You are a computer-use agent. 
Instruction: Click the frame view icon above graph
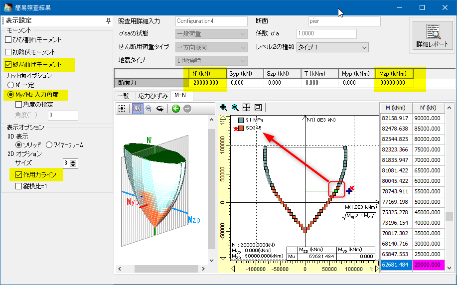[x=258, y=108]
